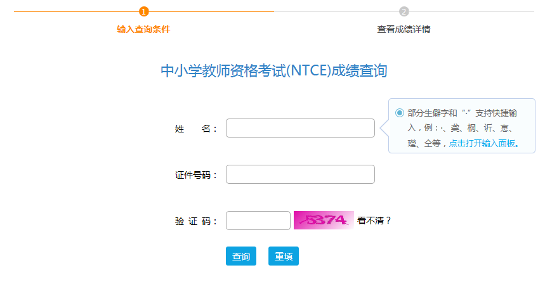
Task: Click the gray step 2 circle
Action: [x=404, y=11]
